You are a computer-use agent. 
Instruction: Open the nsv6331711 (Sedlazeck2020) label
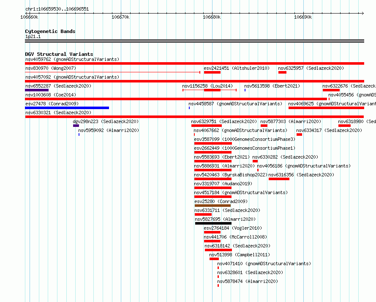(x=228, y=210)
